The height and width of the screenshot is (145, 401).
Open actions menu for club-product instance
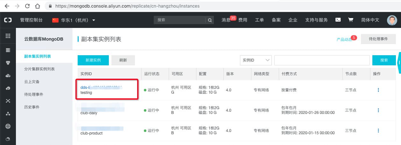tap(378, 131)
